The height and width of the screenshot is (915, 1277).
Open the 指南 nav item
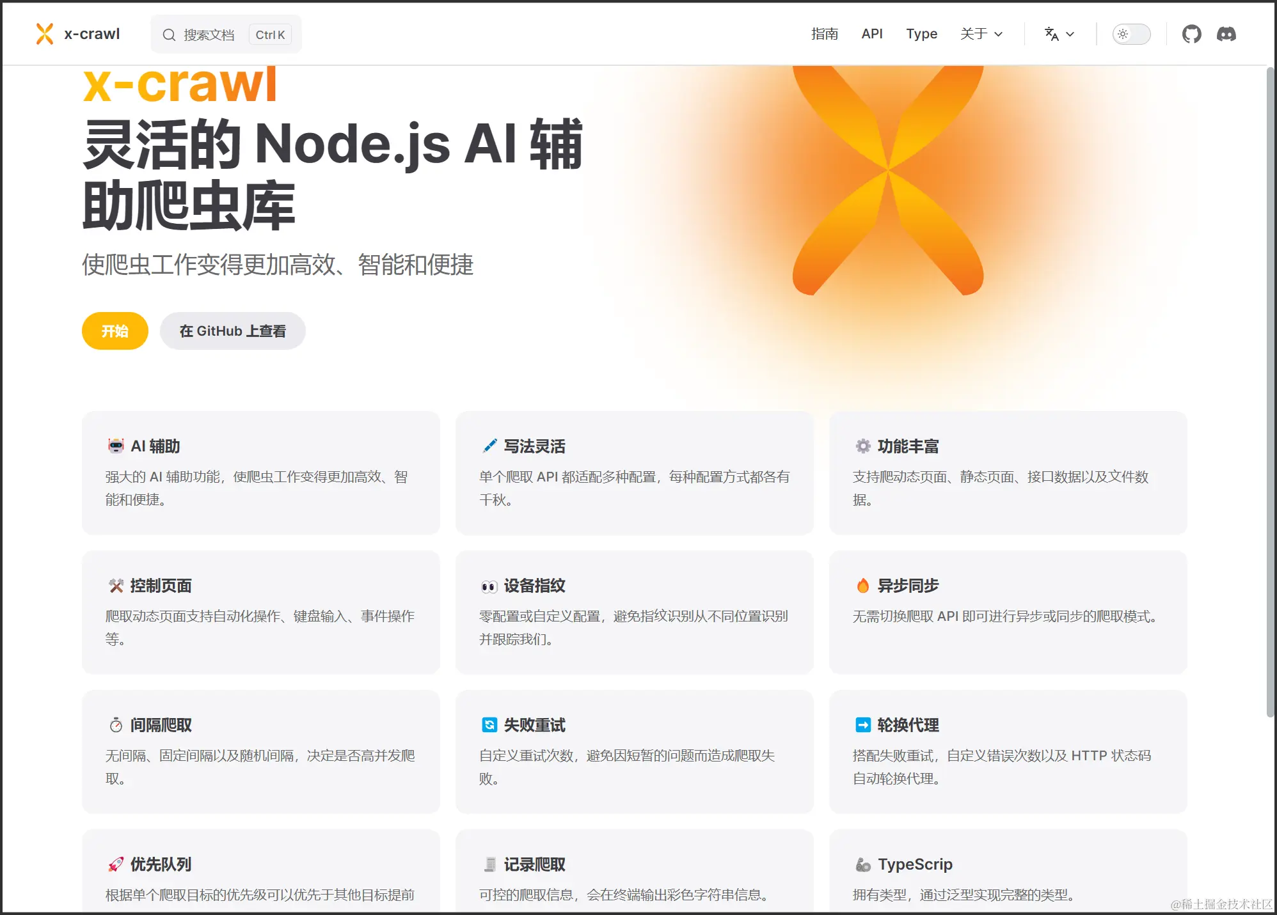click(824, 34)
